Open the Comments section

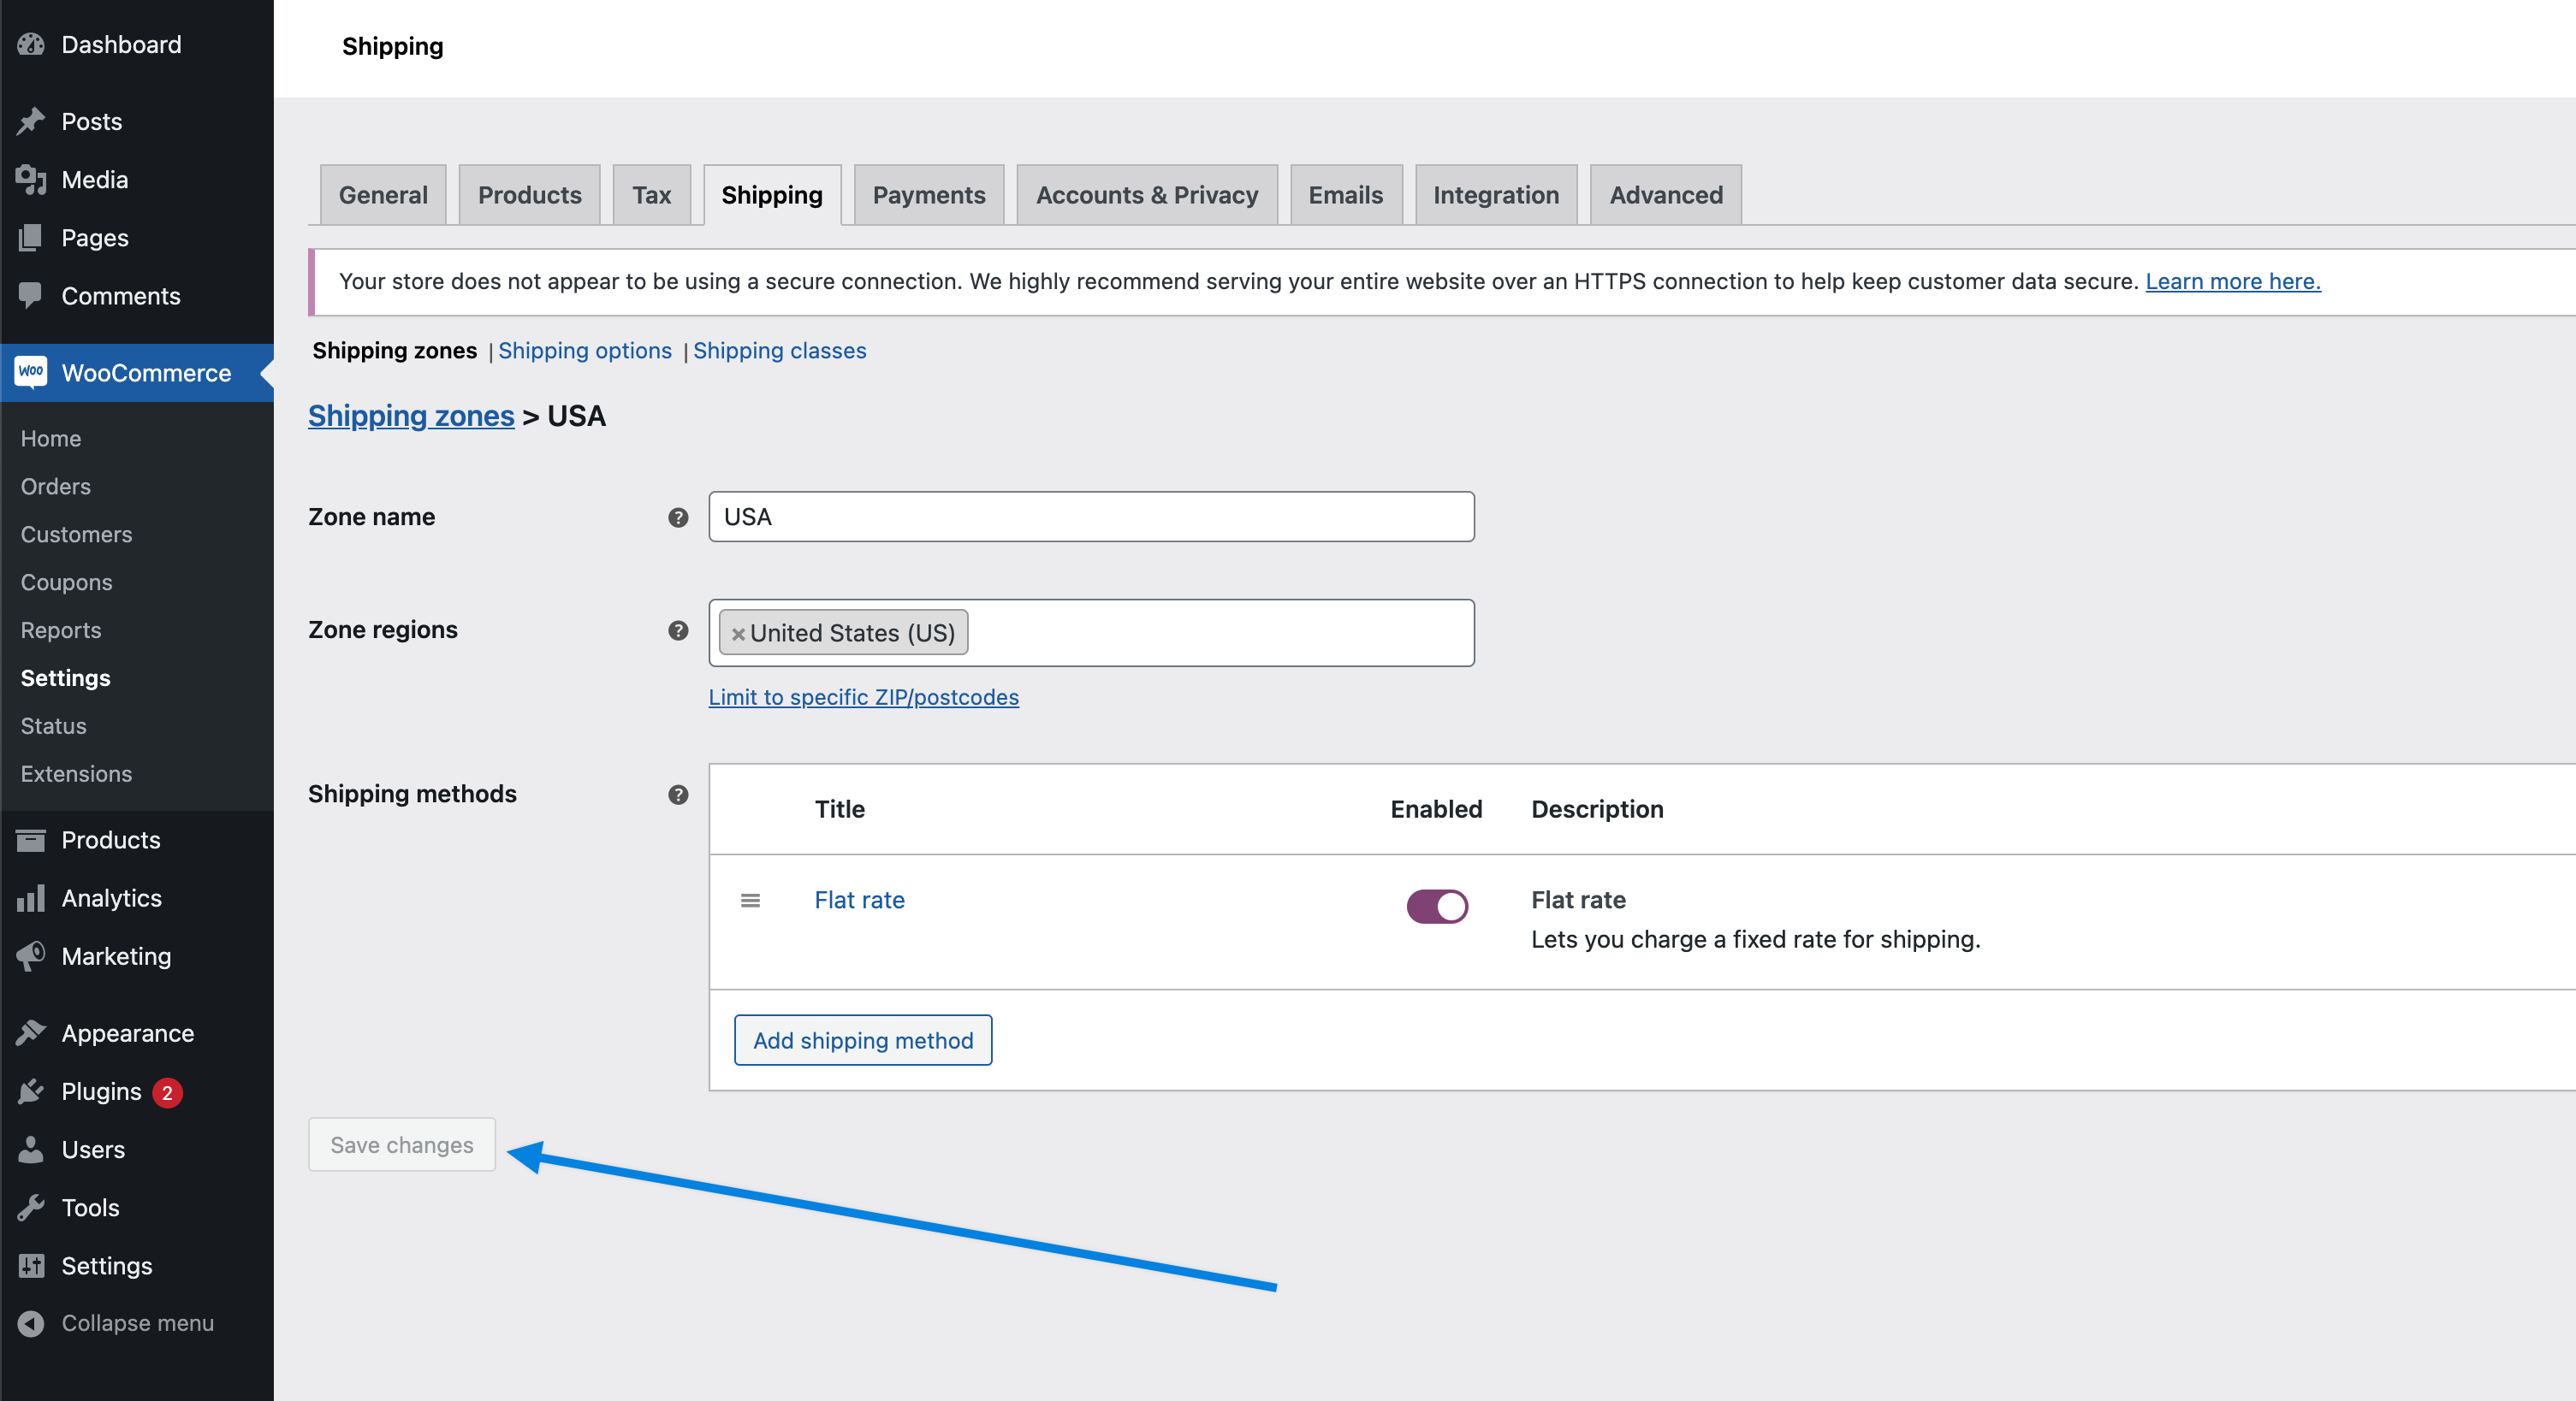click(x=121, y=296)
